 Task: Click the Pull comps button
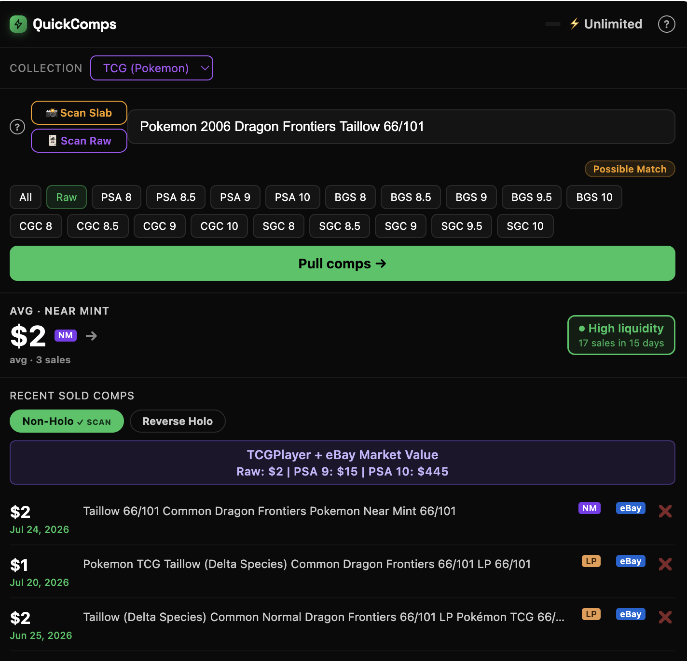343,264
